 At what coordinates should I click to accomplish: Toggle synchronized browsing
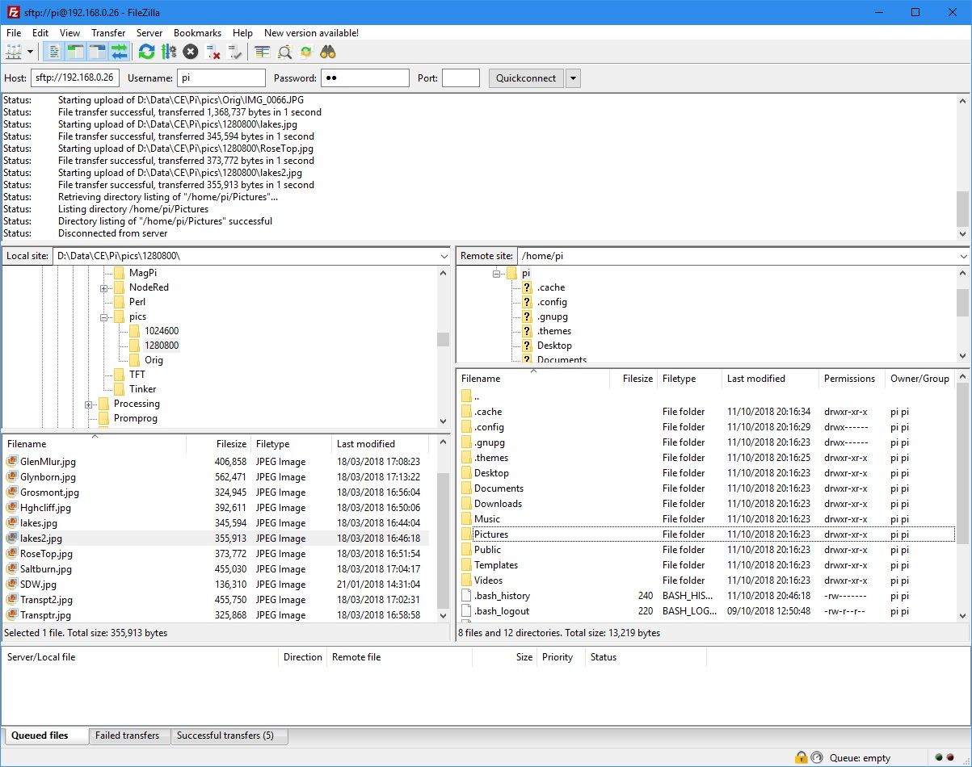click(x=306, y=52)
